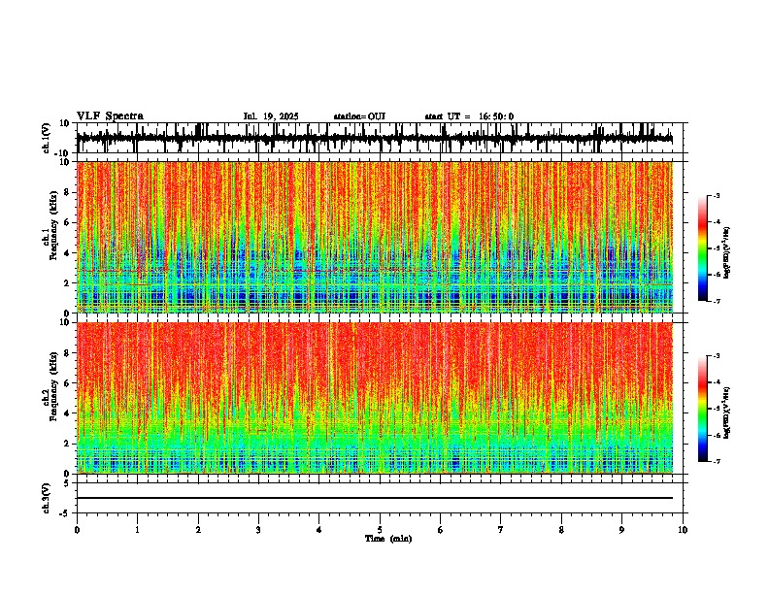769x594 pixels.
Task: Click time-axis tick label "5"
Action: tap(380, 530)
